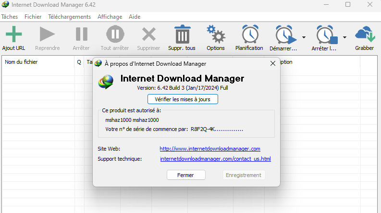Maximize the Internet Download Manager window
The height and width of the screenshot is (213, 381).
coord(348,4)
